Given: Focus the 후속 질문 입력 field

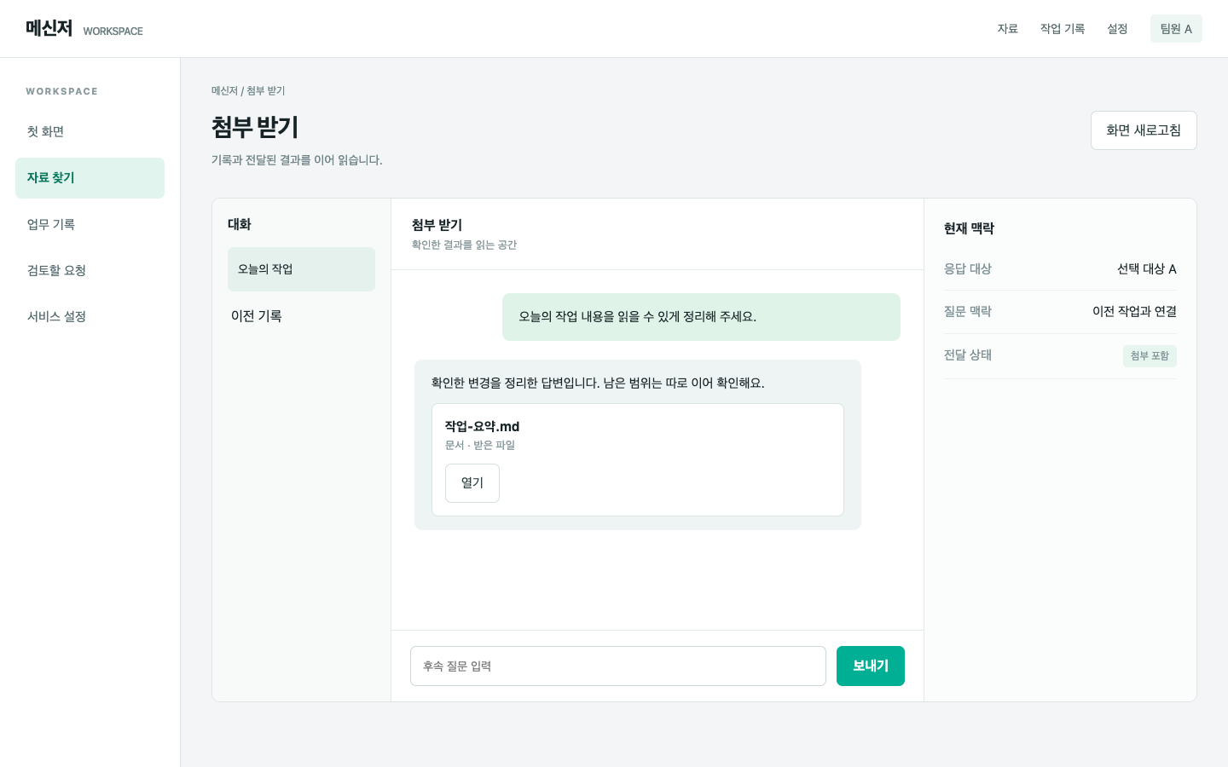Looking at the screenshot, I should tap(618, 666).
